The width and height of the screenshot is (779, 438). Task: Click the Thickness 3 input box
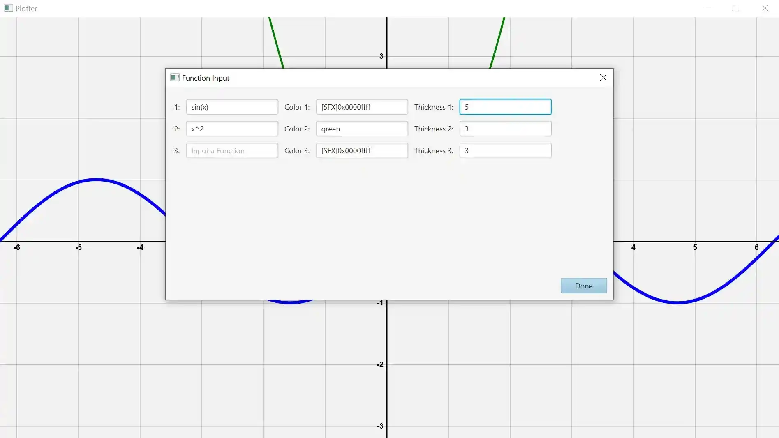(505, 150)
